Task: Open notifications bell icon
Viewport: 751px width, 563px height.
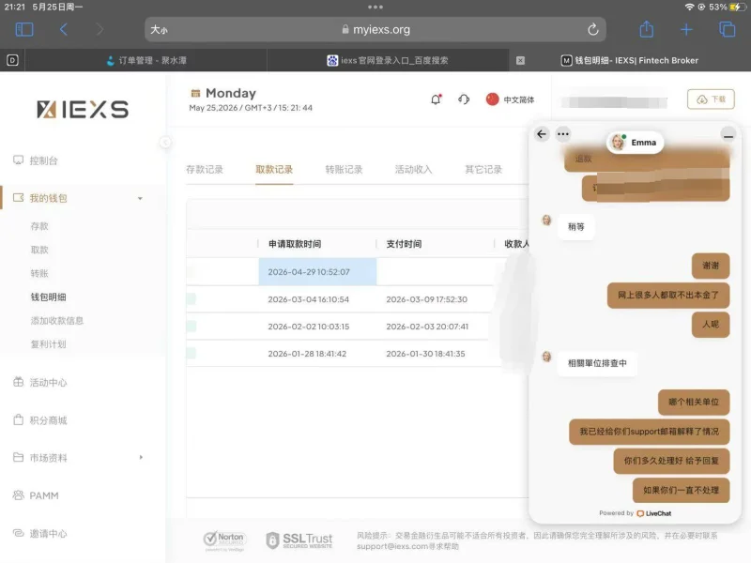Action: pyautogui.click(x=436, y=99)
